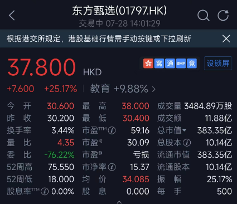
Task: Show info for 市盈TTM
Action: point(112,130)
